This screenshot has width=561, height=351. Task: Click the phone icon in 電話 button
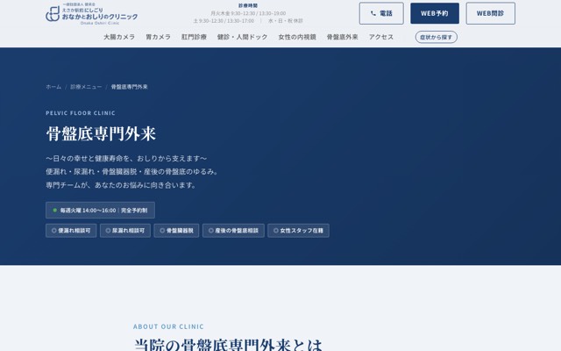(373, 14)
